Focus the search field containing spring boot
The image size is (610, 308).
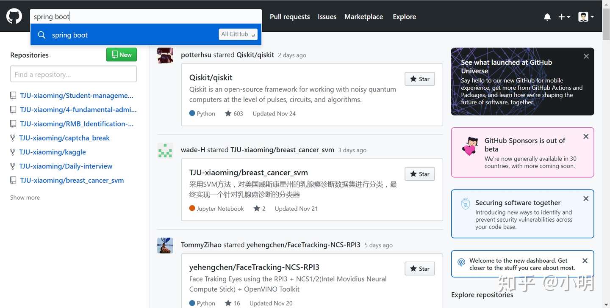[x=146, y=16]
